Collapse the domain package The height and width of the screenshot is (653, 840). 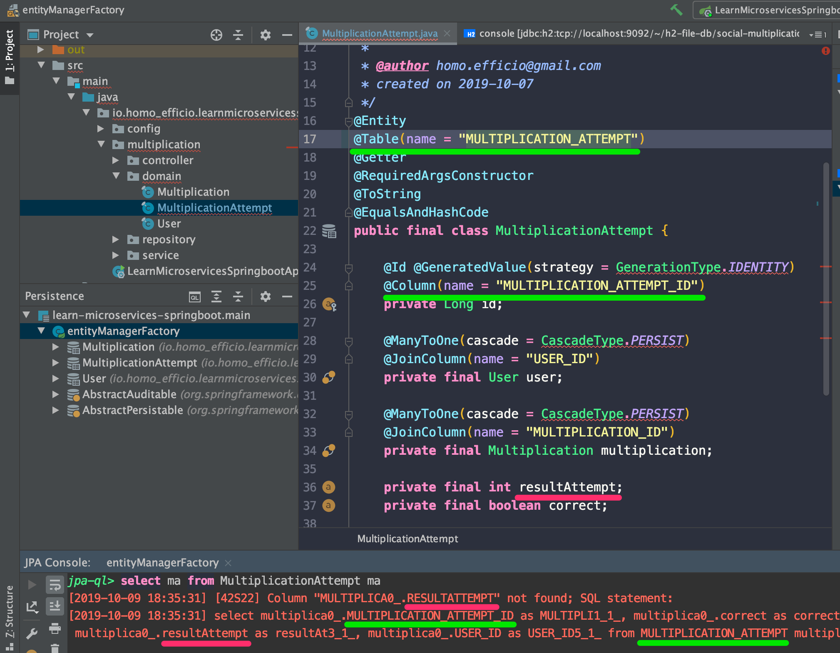[116, 176]
